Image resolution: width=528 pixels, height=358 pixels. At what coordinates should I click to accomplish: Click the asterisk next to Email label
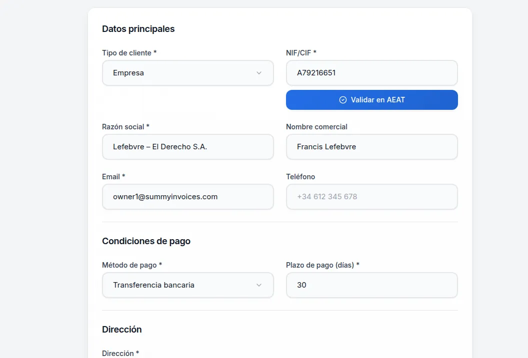click(x=123, y=176)
